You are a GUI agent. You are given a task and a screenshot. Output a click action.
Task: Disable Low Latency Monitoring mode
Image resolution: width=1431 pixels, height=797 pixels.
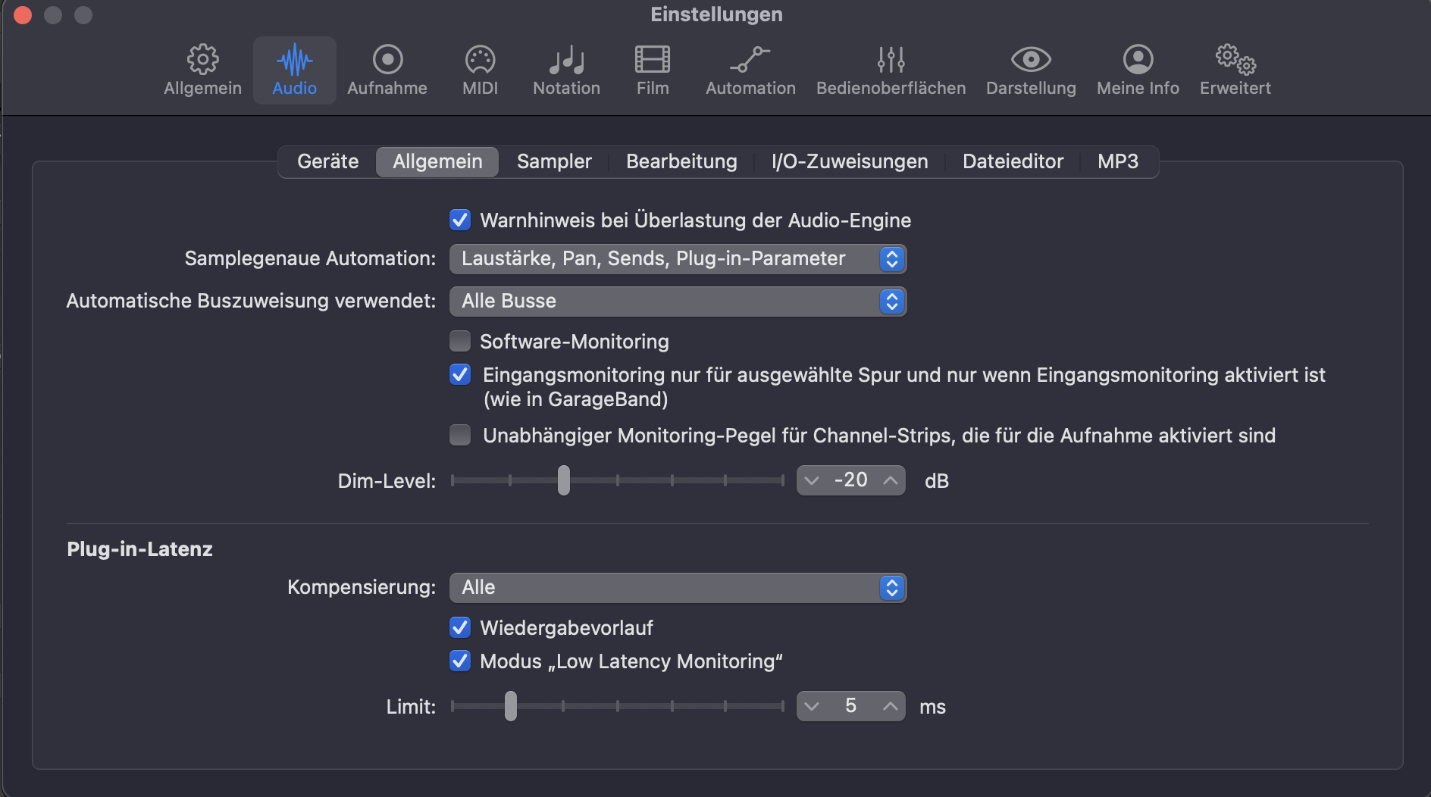pos(460,661)
